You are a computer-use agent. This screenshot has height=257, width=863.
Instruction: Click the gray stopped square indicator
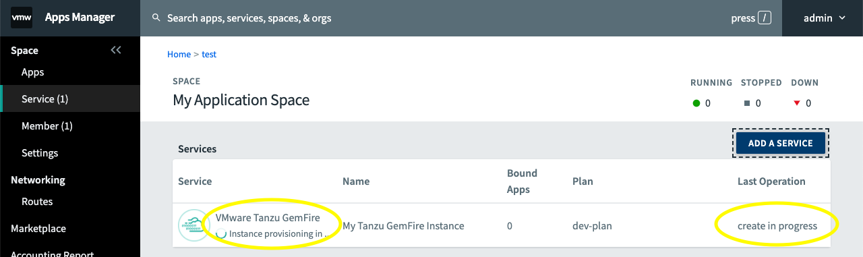pyautogui.click(x=746, y=103)
